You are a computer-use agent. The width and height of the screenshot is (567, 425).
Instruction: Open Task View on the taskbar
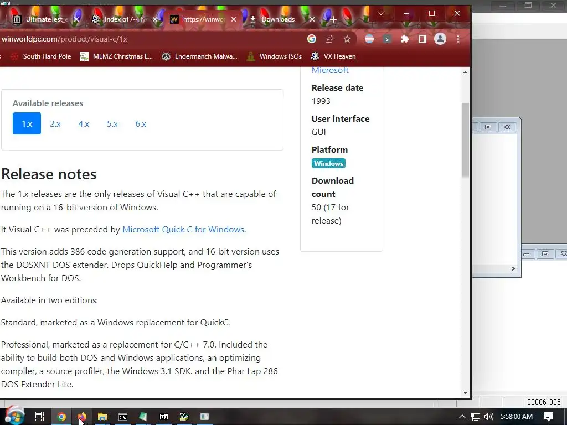[39, 417]
